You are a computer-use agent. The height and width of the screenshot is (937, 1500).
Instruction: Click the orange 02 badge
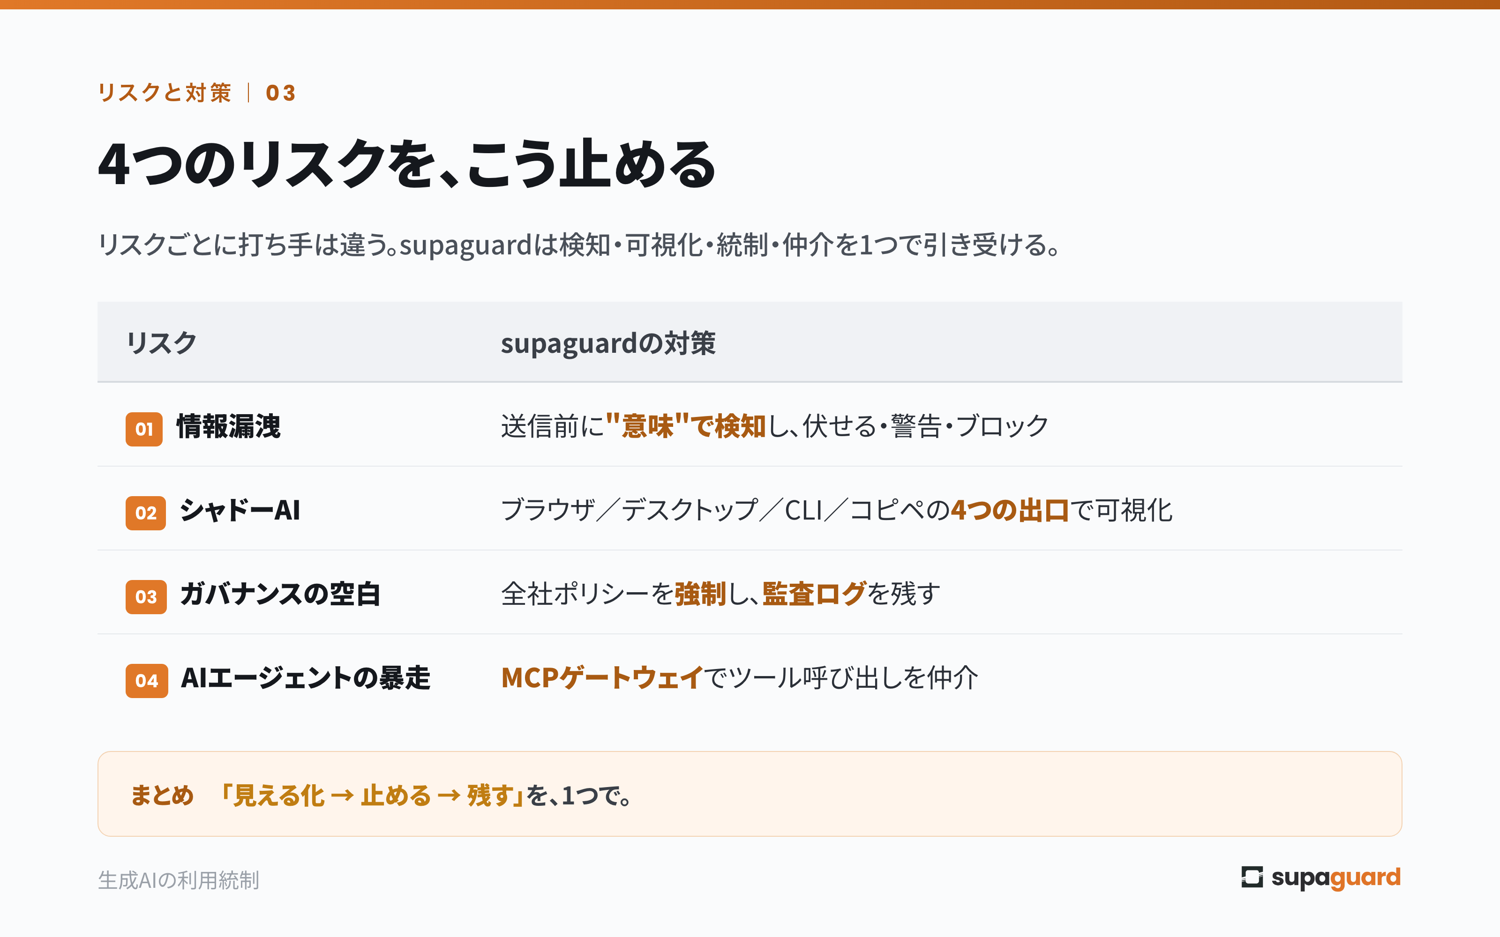click(146, 513)
